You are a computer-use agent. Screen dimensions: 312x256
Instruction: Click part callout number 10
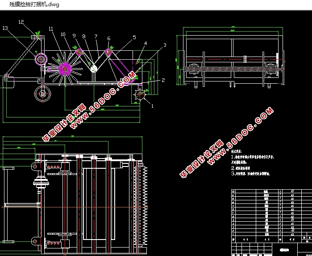click(63, 35)
